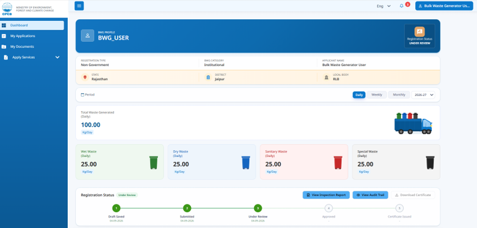Click the black Special Waste bin icon
Image resolution: width=477 pixels, height=228 pixels.
click(430, 163)
